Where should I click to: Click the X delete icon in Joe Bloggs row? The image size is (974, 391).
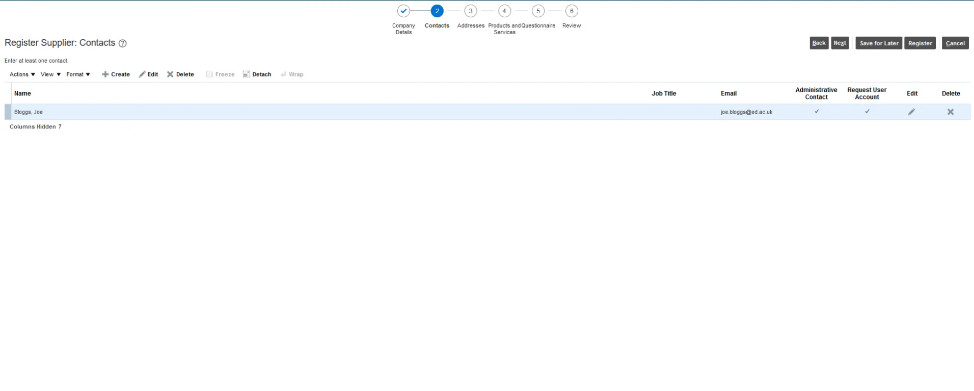(950, 112)
